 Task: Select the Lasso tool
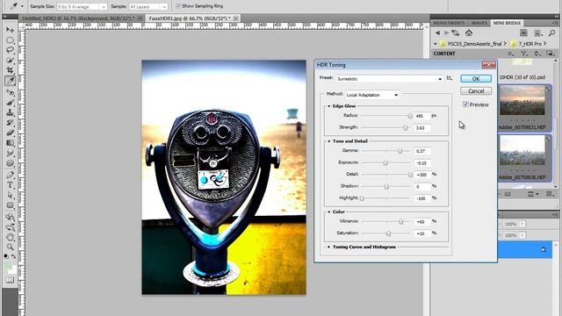coord(10,50)
